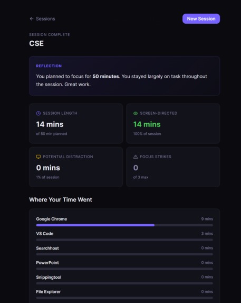The image size is (241, 303).
Task: Click the yellow monitor Potential Distraction icon
Action: coord(38,157)
